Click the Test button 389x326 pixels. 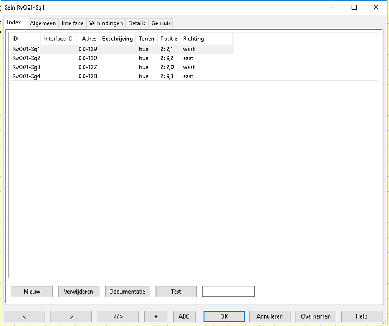click(x=176, y=292)
